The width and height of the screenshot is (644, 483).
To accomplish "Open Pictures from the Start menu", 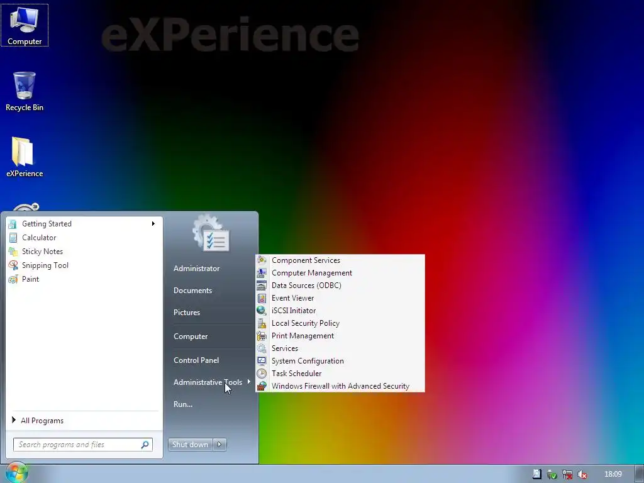I will (x=186, y=313).
